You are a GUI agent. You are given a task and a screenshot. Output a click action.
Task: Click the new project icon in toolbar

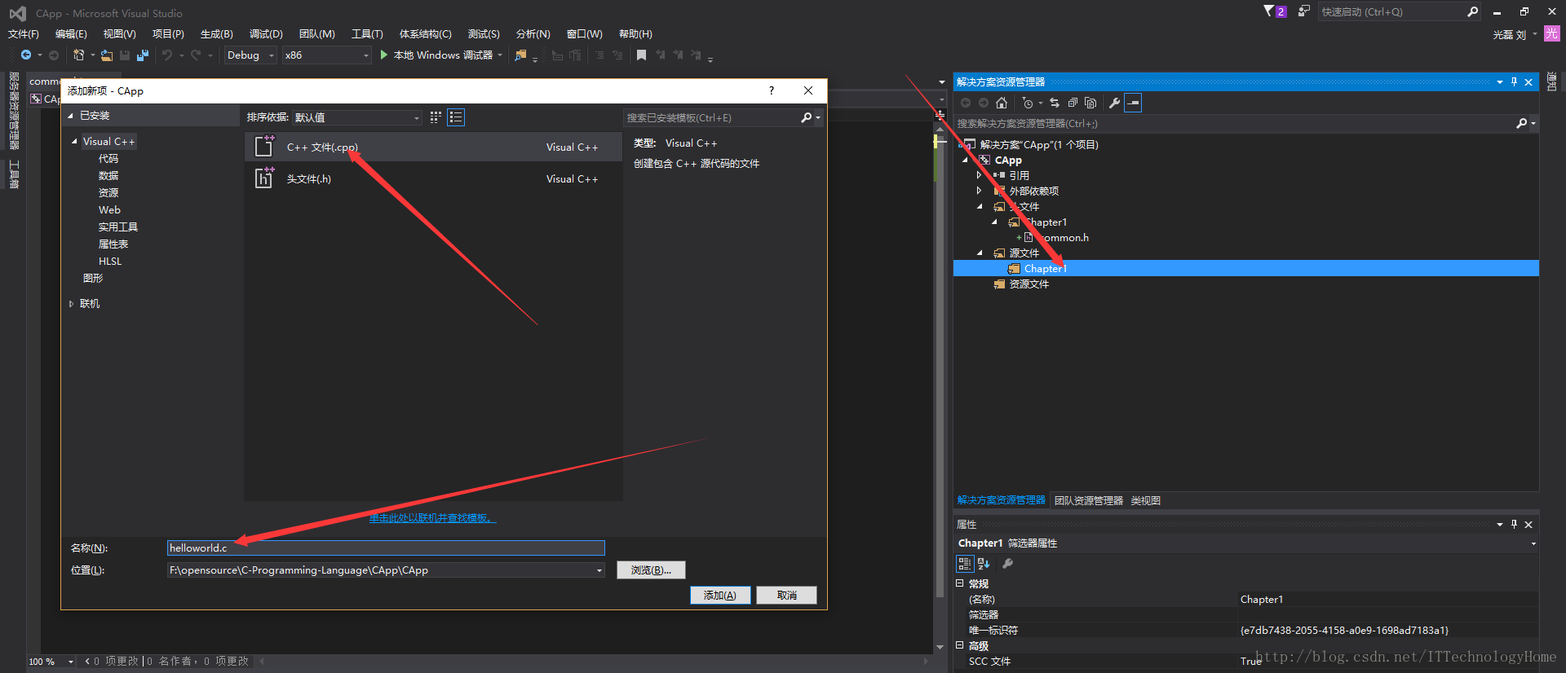click(x=78, y=55)
